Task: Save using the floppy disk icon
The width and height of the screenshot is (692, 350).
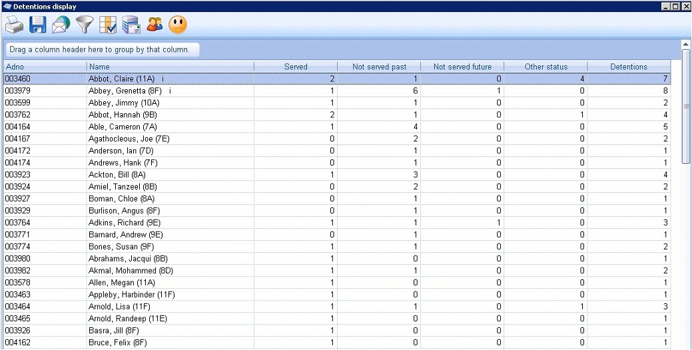Action: [38, 25]
